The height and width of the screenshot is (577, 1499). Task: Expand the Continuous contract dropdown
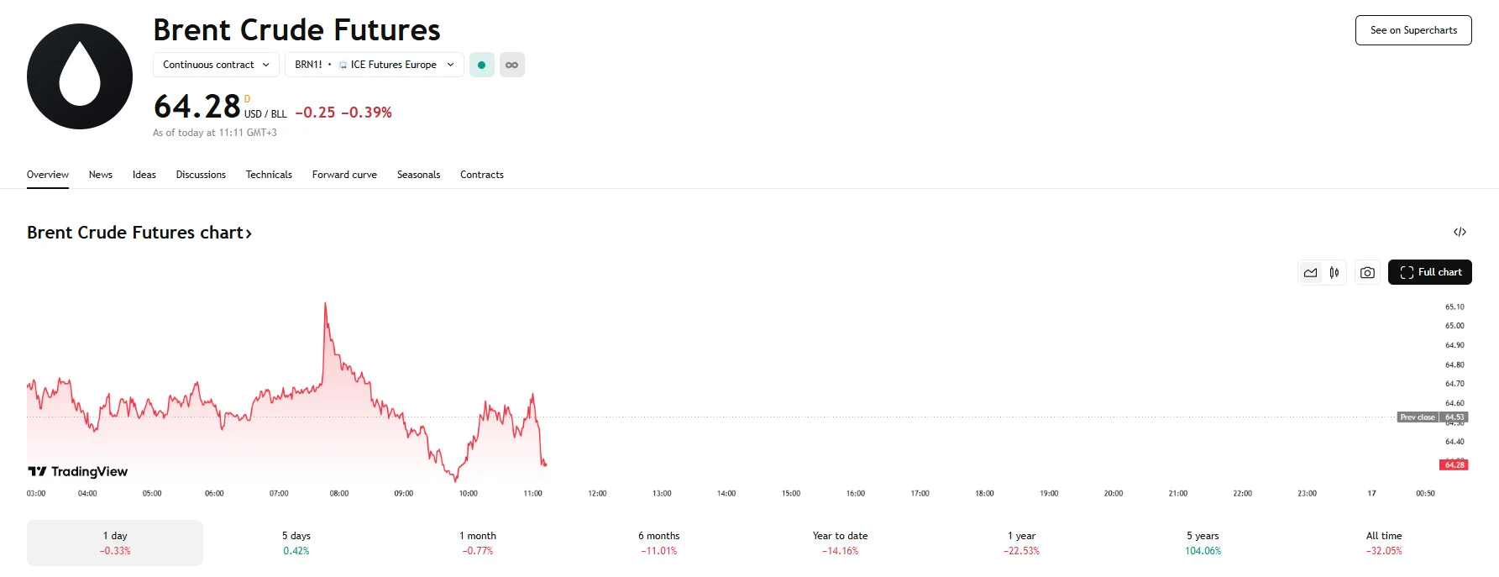[x=216, y=65]
